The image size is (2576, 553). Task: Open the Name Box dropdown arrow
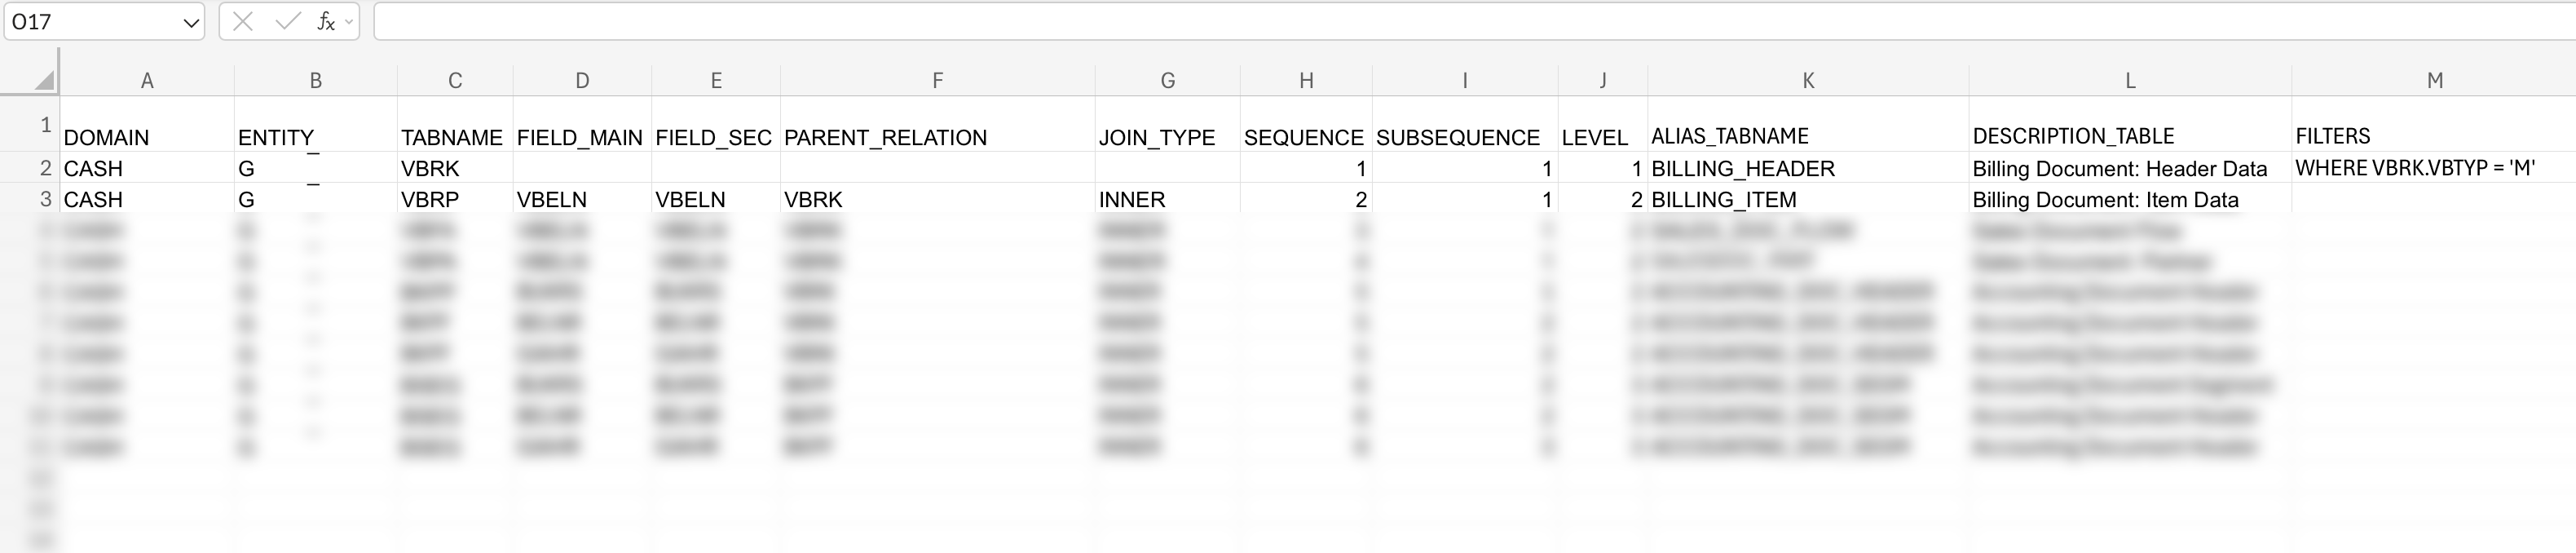(193, 20)
